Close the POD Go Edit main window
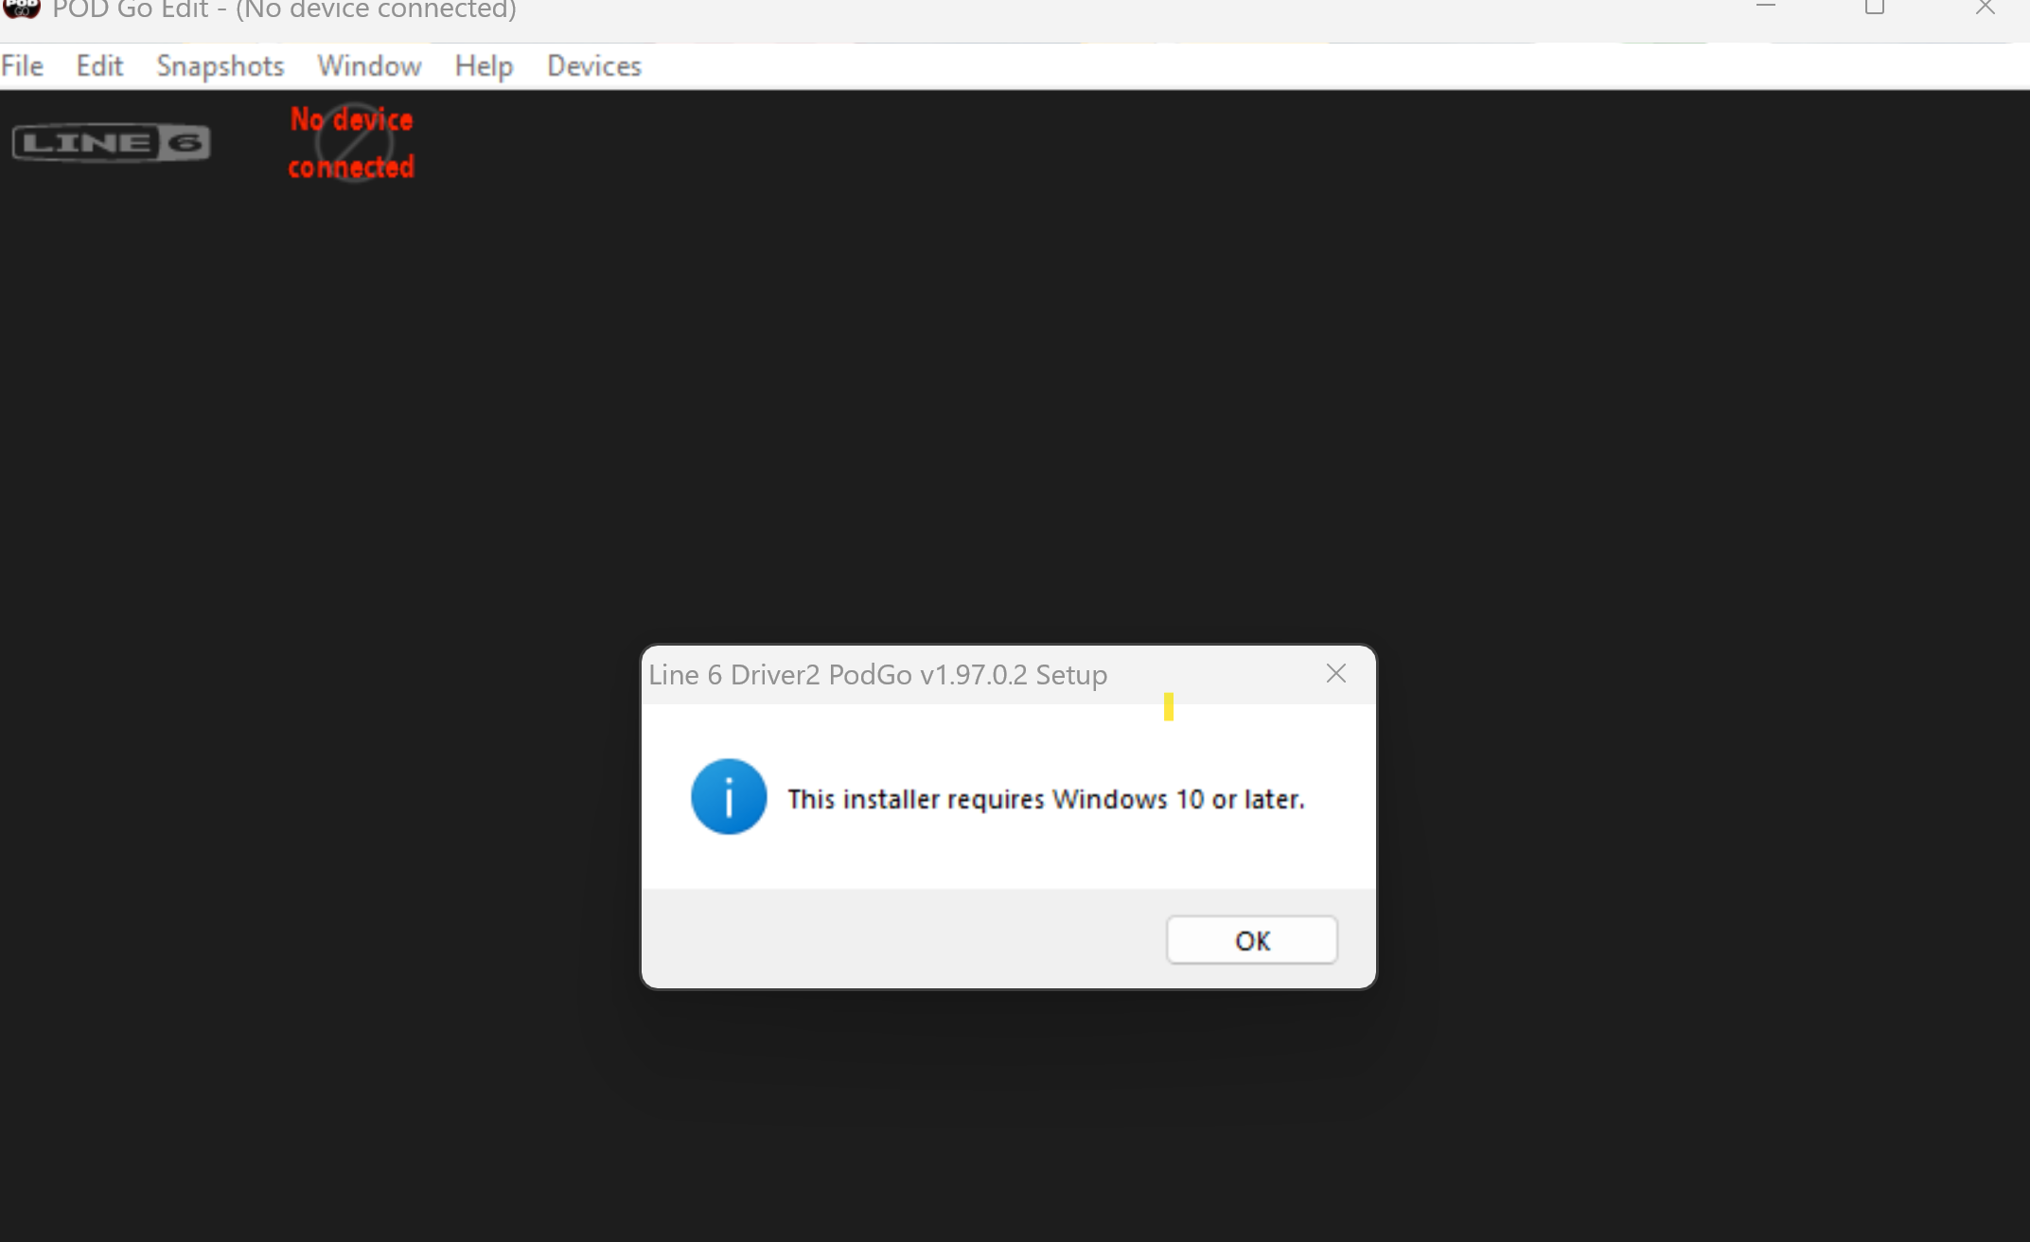This screenshot has height=1242, width=2030. click(1985, 8)
